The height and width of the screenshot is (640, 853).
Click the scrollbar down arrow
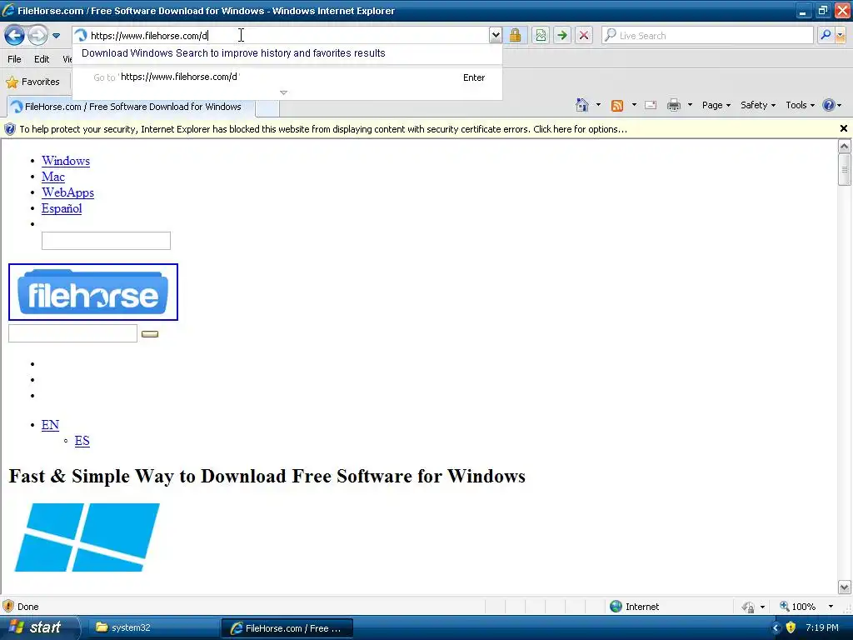[845, 587]
